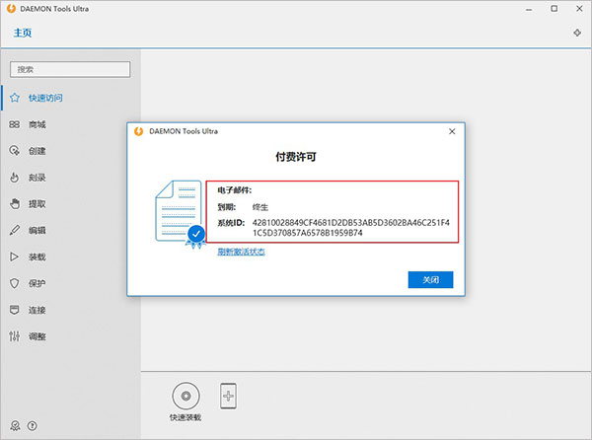Click the 提取 grab hand icon
The height and width of the screenshot is (440, 592).
(15, 204)
